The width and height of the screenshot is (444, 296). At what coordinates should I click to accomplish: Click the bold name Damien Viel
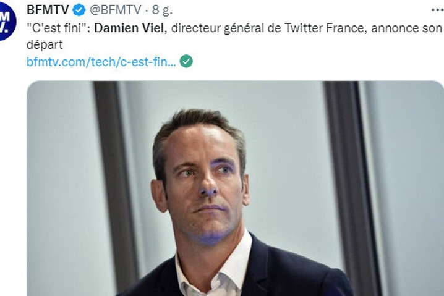coord(129,28)
